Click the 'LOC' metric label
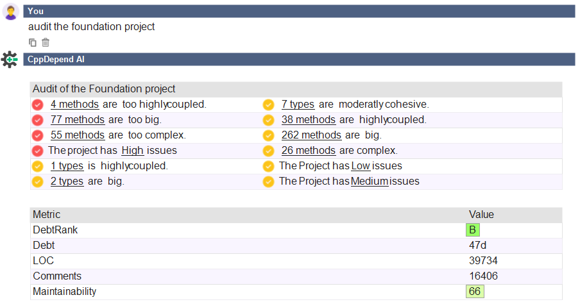Viewport: 580px width, 302px height. pyautogui.click(x=43, y=260)
